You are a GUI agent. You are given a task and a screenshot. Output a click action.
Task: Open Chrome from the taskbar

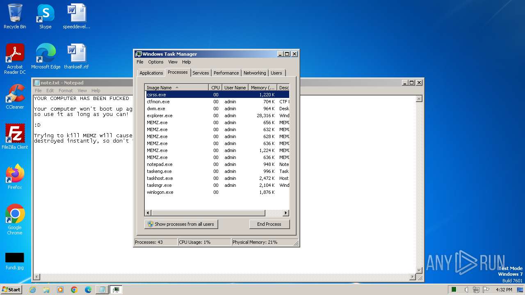(74, 290)
